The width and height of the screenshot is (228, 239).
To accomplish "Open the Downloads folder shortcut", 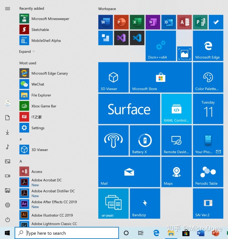I will point(7,132).
